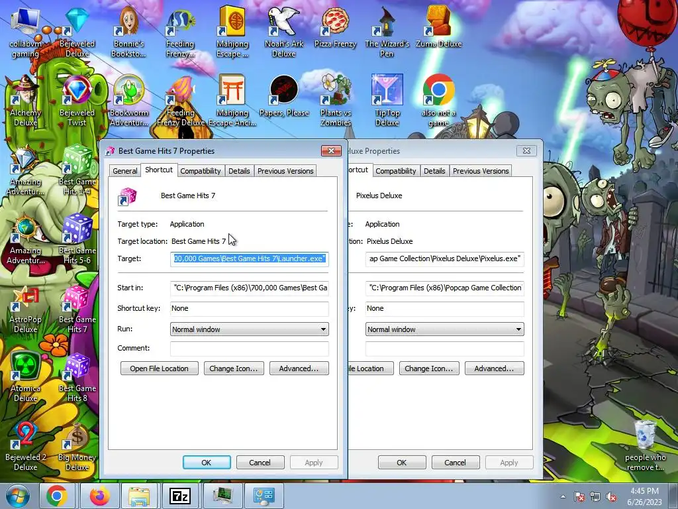This screenshot has width=678, height=509.
Task: Expand the Run dropdown in Pixelus Deluxe Properties
Action: pyautogui.click(x=445, y=329)
